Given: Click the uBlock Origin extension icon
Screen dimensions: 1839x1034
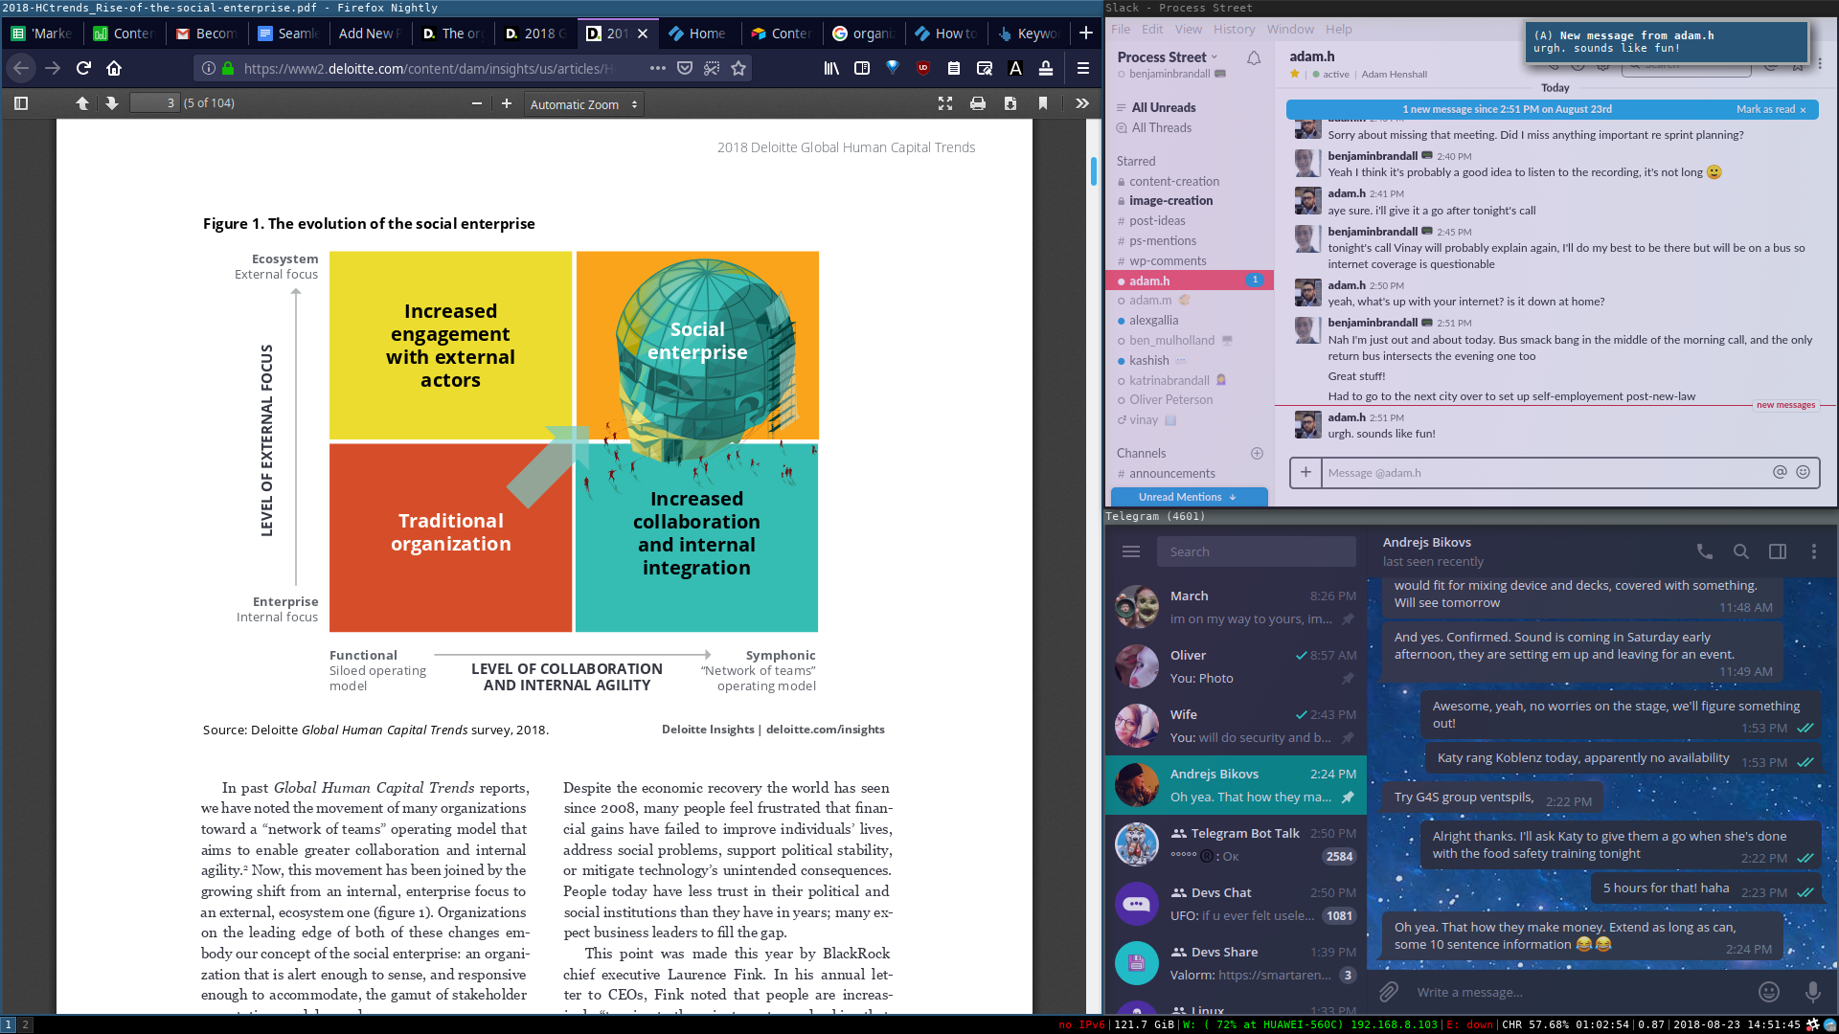Looking at the screenshot, I should [x=923, y=68].
